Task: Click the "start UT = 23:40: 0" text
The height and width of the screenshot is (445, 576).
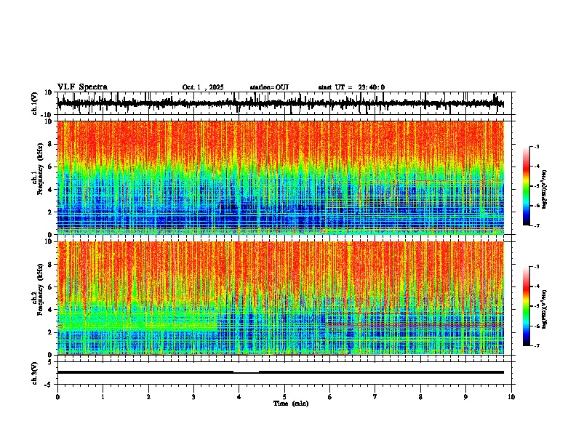Action: (351, 87)
